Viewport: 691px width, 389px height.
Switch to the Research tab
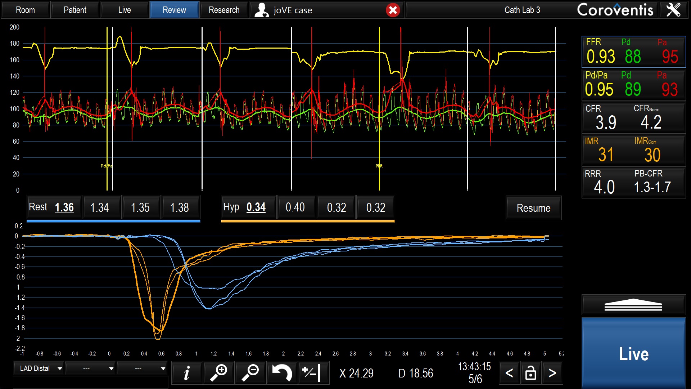[224, 10]
